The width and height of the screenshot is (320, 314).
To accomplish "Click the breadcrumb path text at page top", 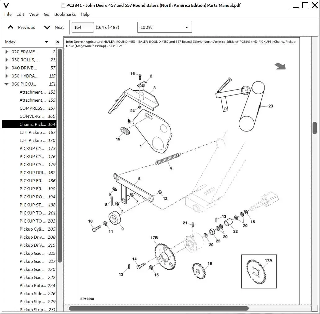I will pos(180,44).
